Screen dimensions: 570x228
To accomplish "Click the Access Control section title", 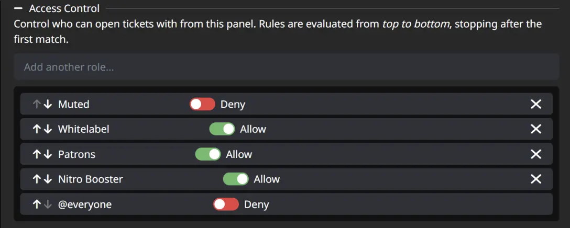I will click(x=64, y=8).
